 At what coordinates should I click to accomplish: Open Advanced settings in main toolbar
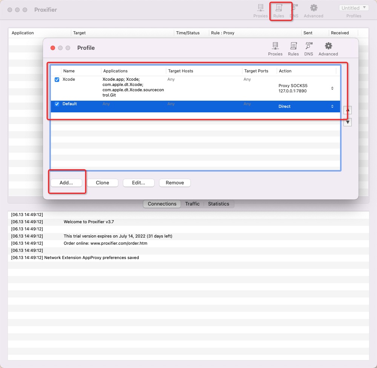[313, 11]
